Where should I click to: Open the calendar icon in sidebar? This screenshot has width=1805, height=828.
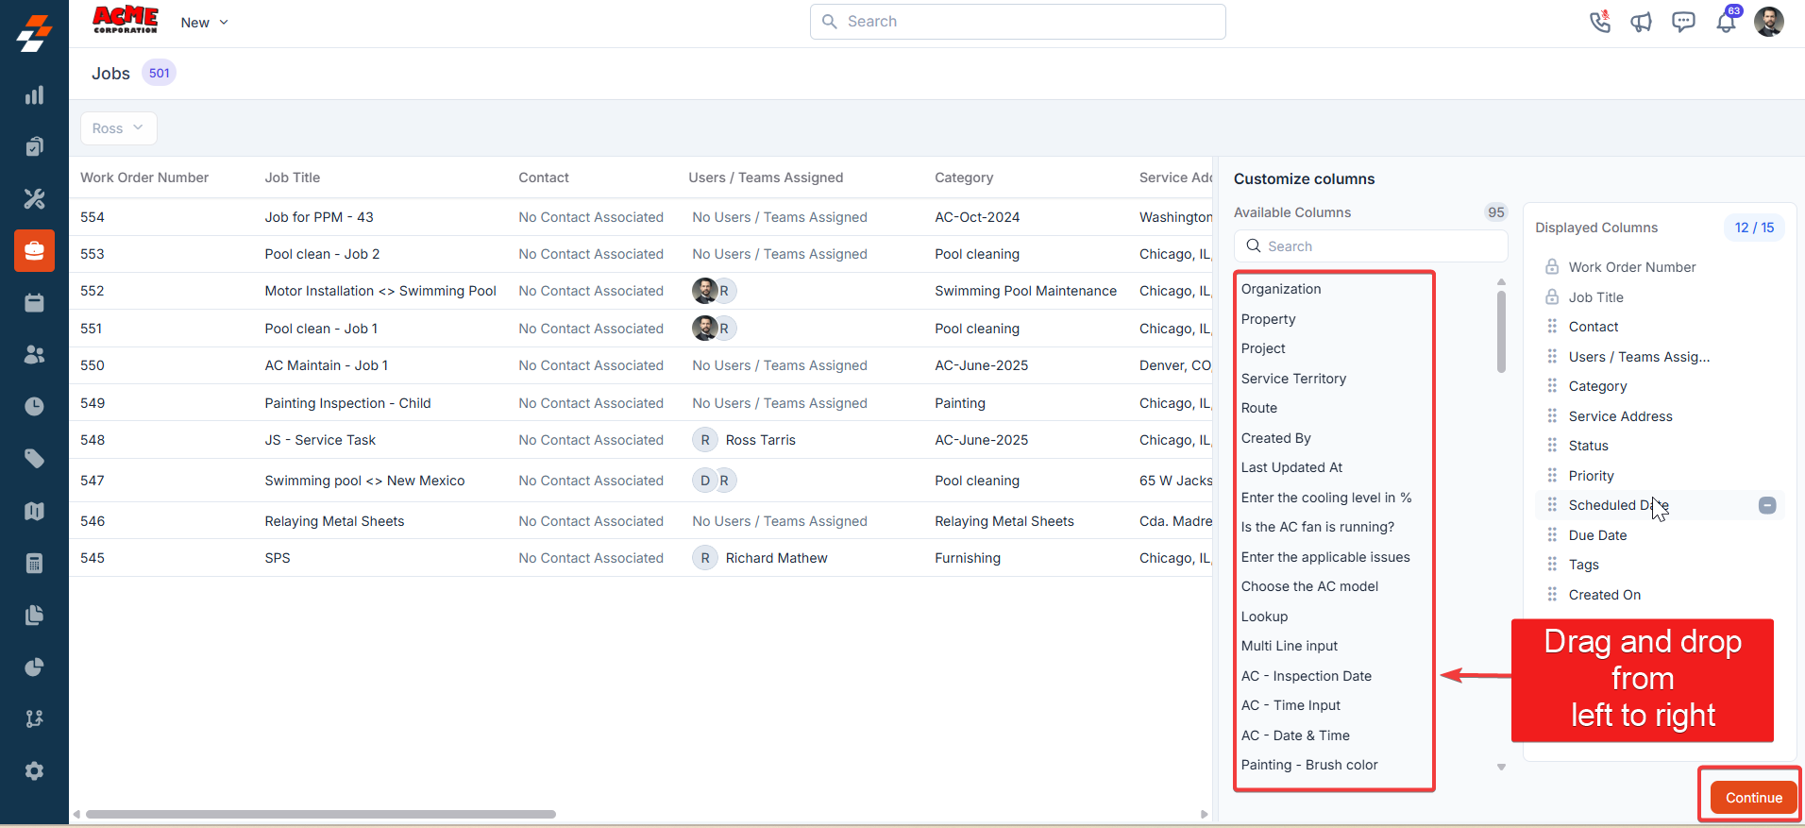point(34,302)
